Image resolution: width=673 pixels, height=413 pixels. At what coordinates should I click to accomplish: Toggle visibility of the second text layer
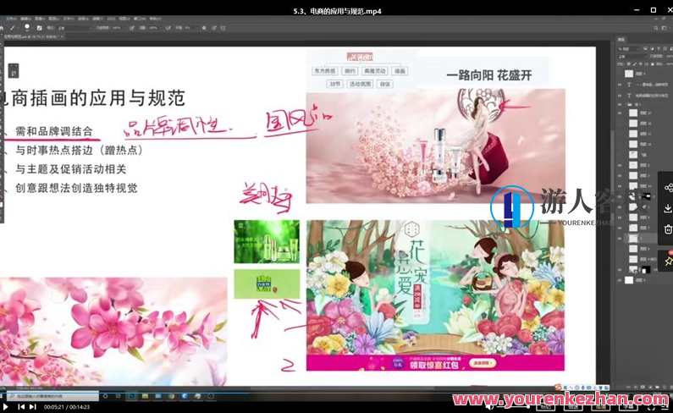tap(620, 96)
